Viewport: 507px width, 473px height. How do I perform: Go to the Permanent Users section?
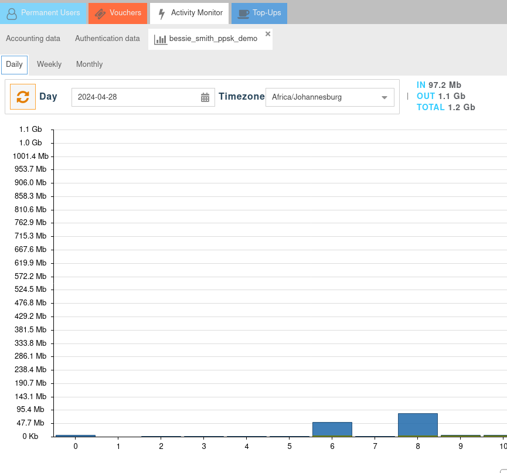50,13
